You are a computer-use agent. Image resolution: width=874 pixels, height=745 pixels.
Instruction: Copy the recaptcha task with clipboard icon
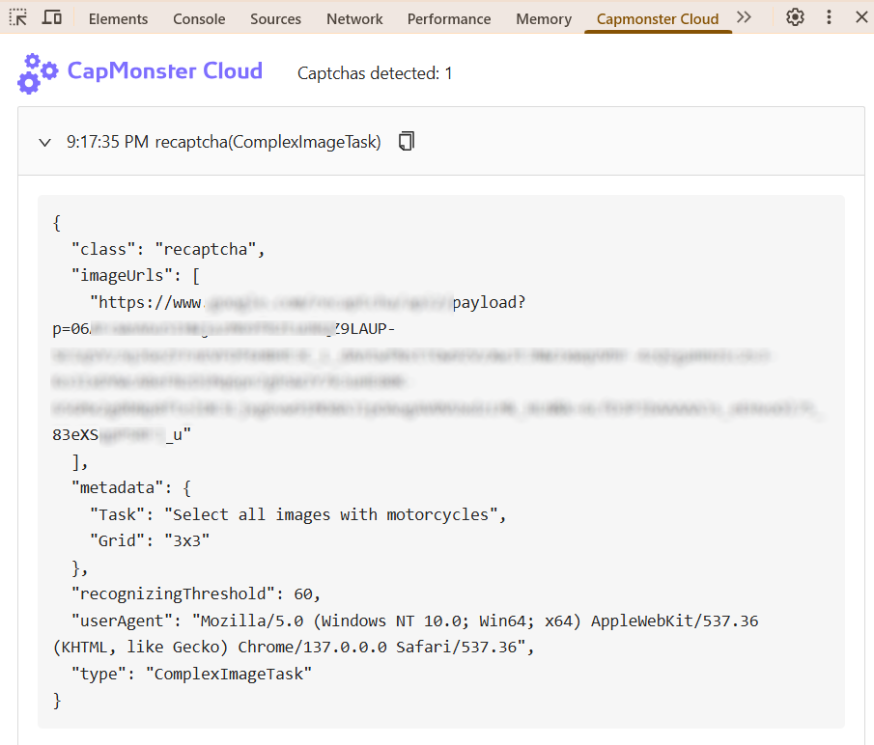(x=407, y=142)
